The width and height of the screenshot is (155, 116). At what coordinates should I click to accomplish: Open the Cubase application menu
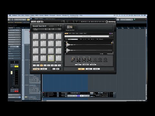[x=14, y=15]
